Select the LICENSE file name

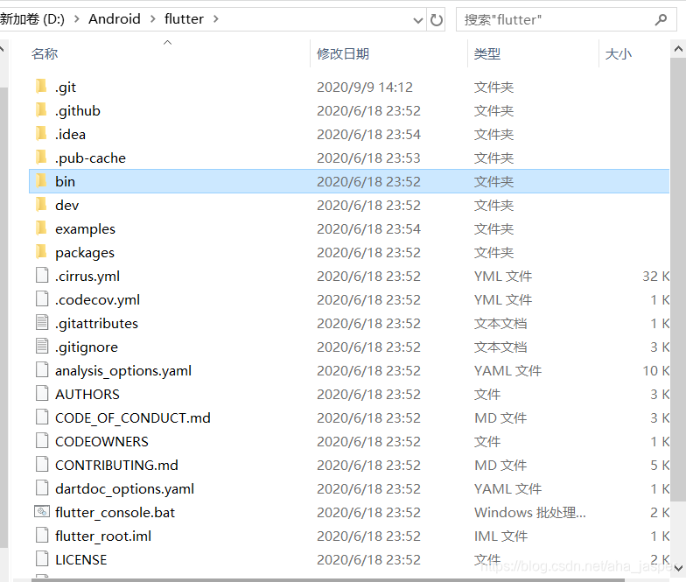80,560
